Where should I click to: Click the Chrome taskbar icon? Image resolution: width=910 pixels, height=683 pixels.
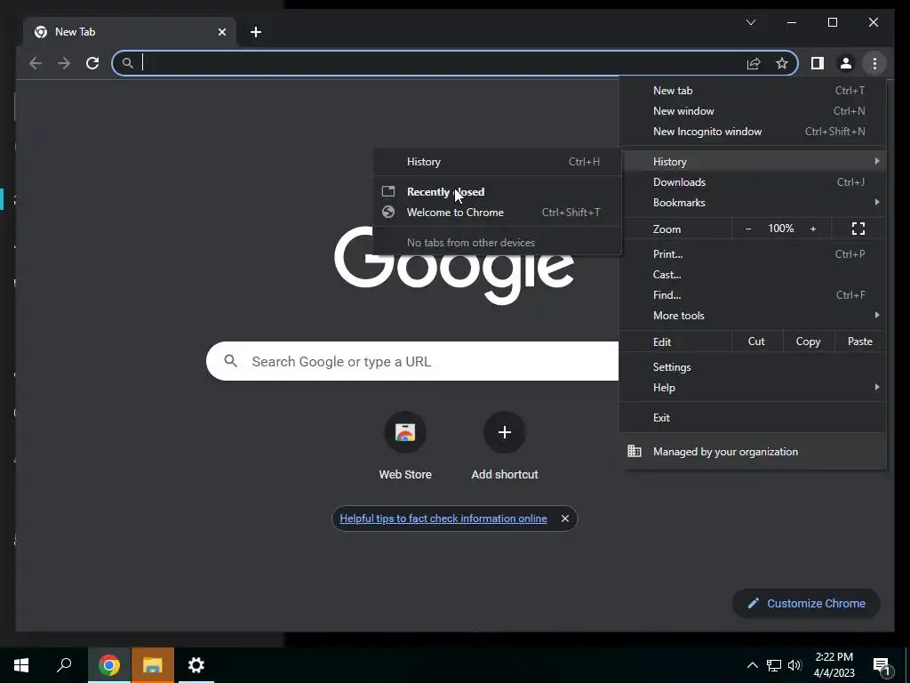click(x=109, y=665)
